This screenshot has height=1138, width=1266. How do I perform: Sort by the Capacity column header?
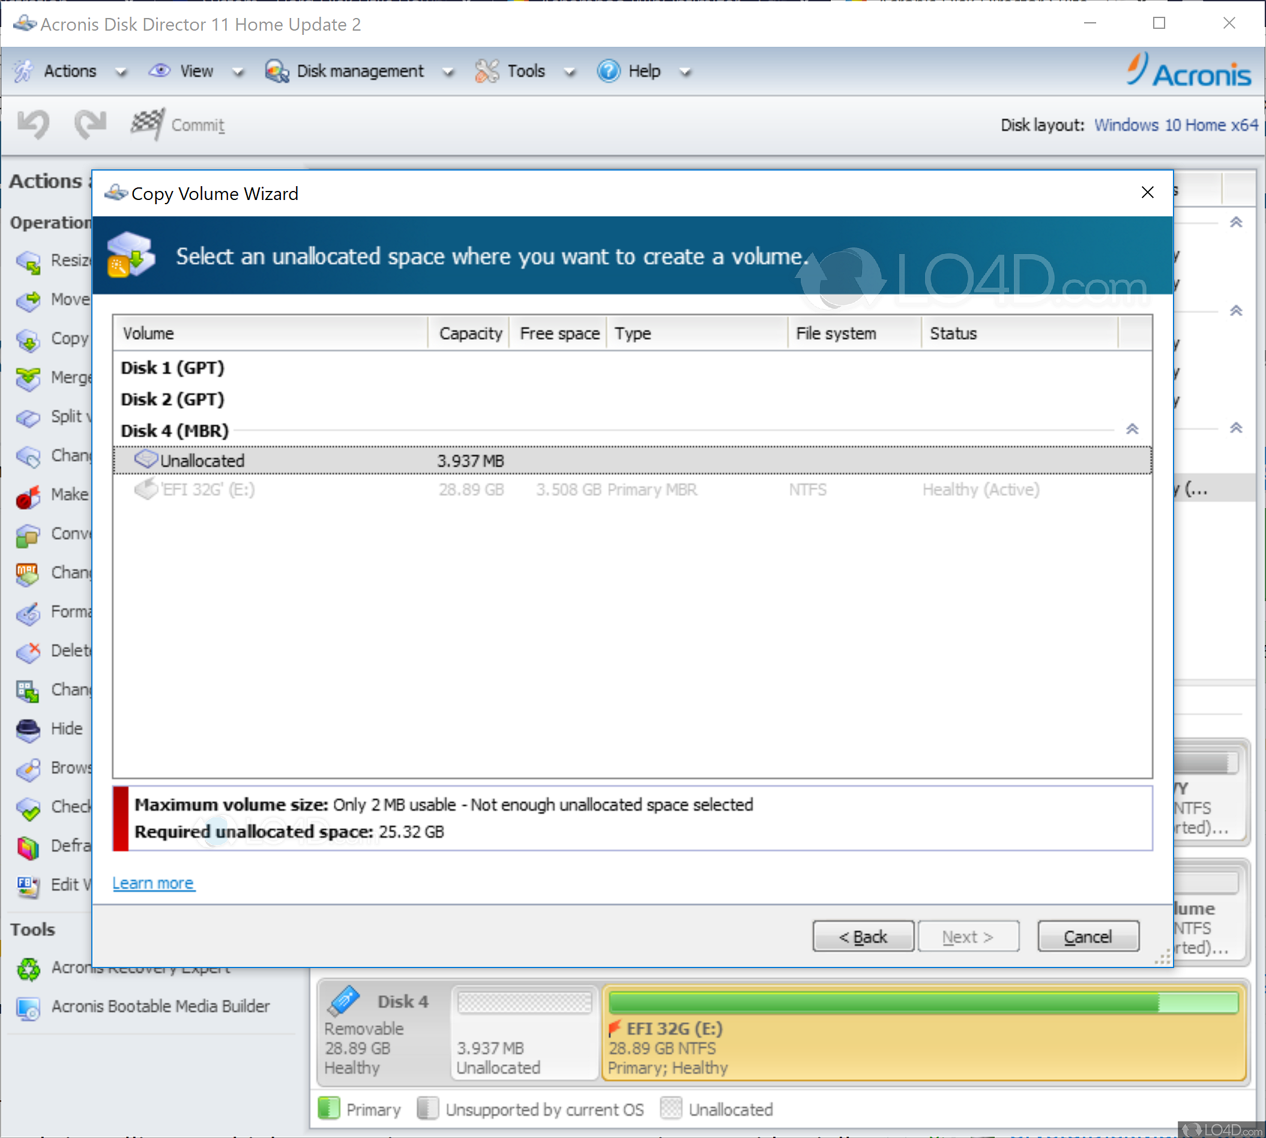(470, 333)
